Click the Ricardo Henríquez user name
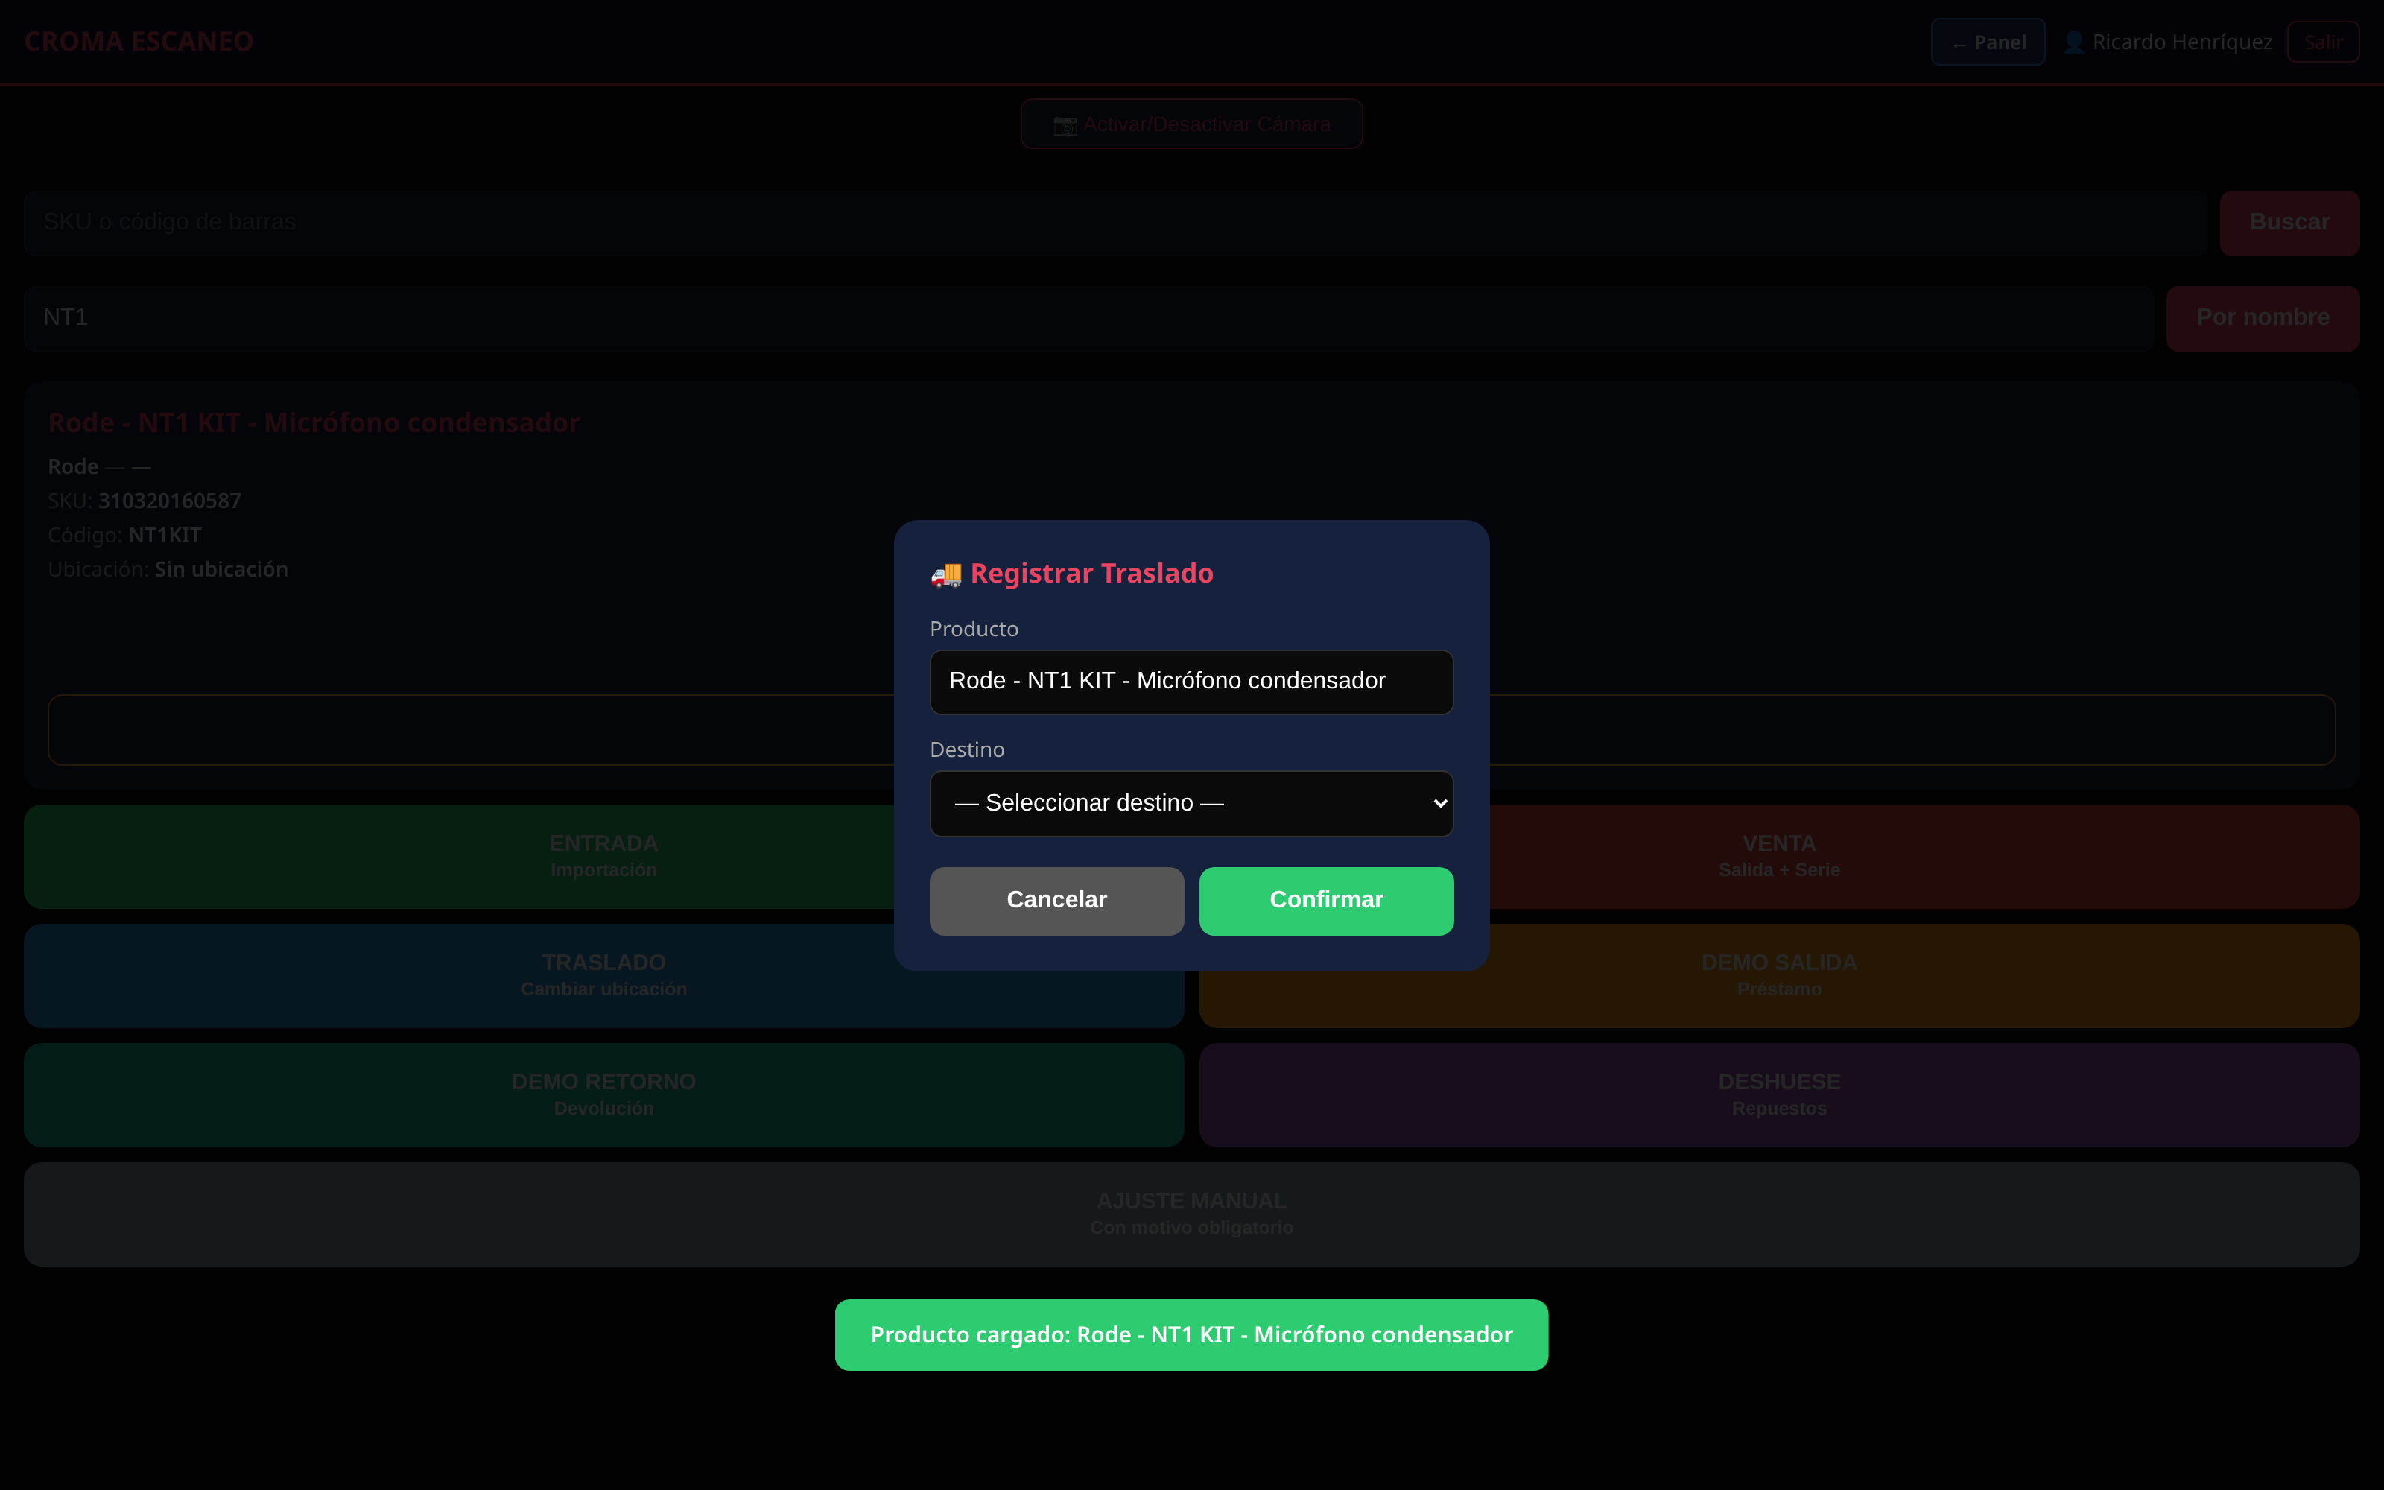The image size is (2384, 1490). [x=2182, y=42]
